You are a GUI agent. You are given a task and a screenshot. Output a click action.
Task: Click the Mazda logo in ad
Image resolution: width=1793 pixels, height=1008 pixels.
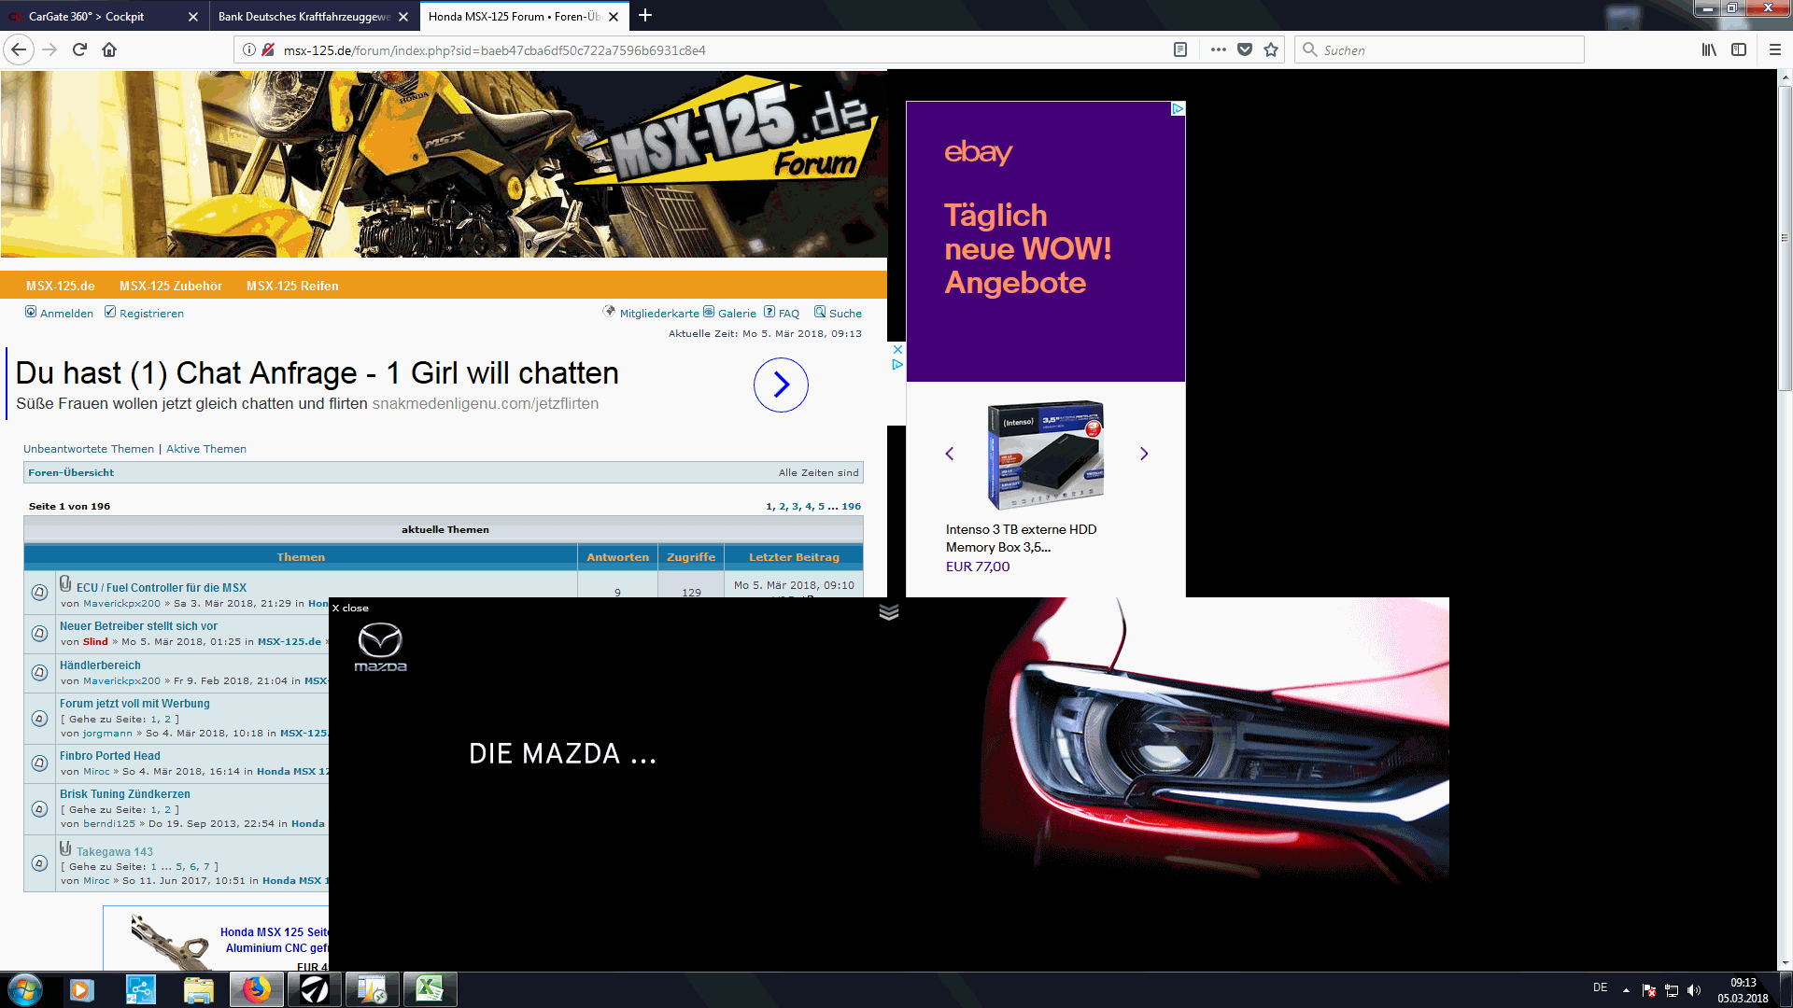click(380, 647)
